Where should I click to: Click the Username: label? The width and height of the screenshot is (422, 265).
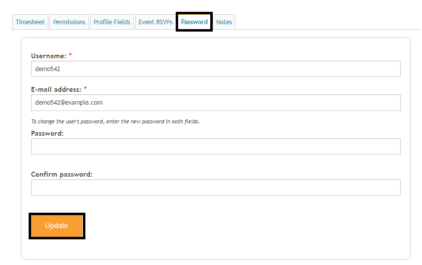49,56
